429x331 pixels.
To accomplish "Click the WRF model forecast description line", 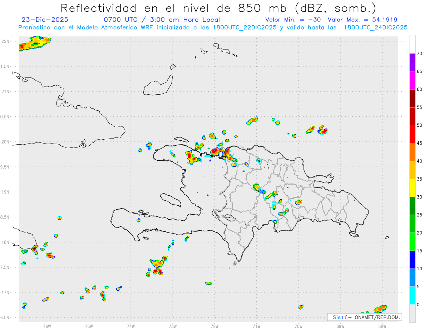I will [213, 27].
